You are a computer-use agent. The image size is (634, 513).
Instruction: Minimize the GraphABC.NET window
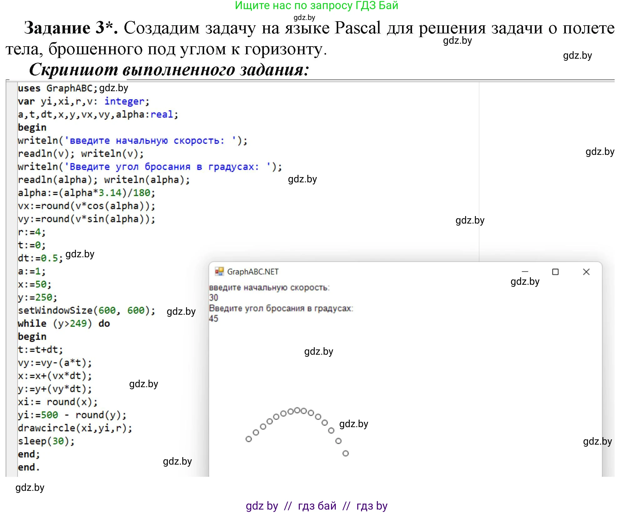525,272
